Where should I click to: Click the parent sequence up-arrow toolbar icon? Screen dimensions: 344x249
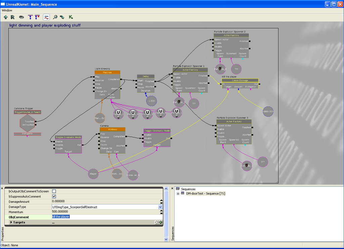click(6, 17)
